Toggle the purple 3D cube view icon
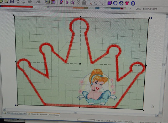The width and height of the screenshot is (168, 123). click(109, 3)
